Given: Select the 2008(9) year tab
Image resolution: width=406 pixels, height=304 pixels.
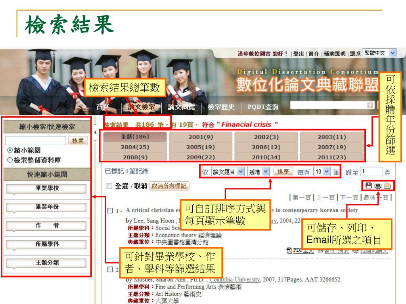Looking at the screenshot, I should (135, 157).
